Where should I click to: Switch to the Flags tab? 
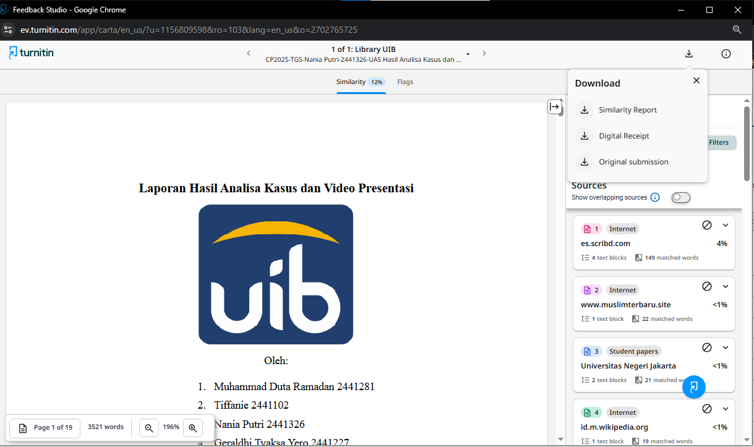[x=405, y=82]
